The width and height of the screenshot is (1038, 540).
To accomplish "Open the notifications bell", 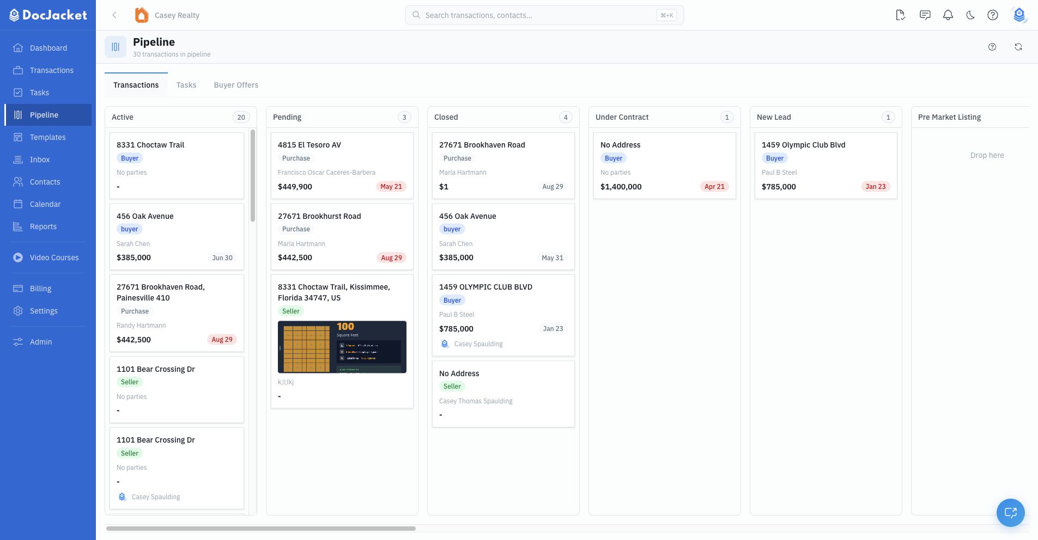I will click(948, 15).
